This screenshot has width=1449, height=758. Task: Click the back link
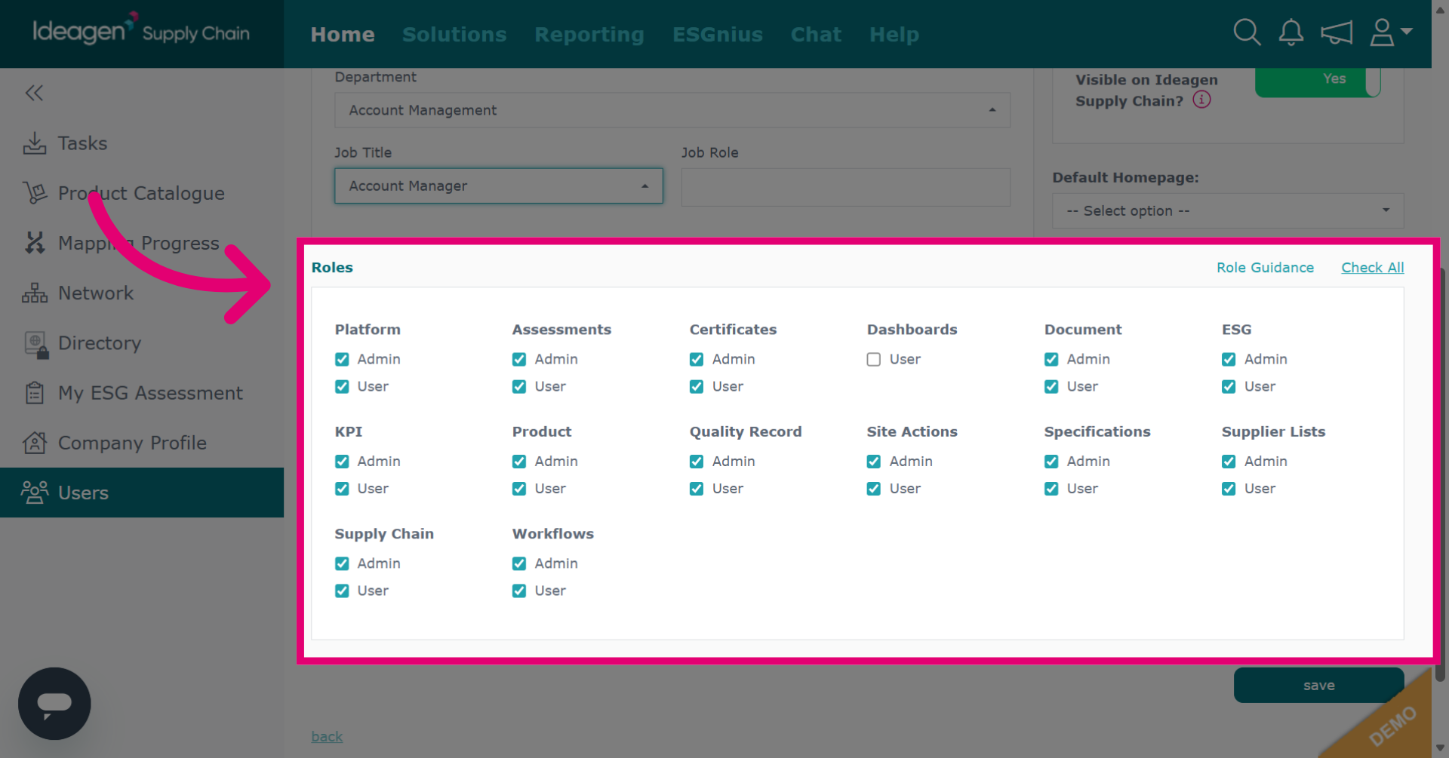pyautogui.click(x=327, y=736)
